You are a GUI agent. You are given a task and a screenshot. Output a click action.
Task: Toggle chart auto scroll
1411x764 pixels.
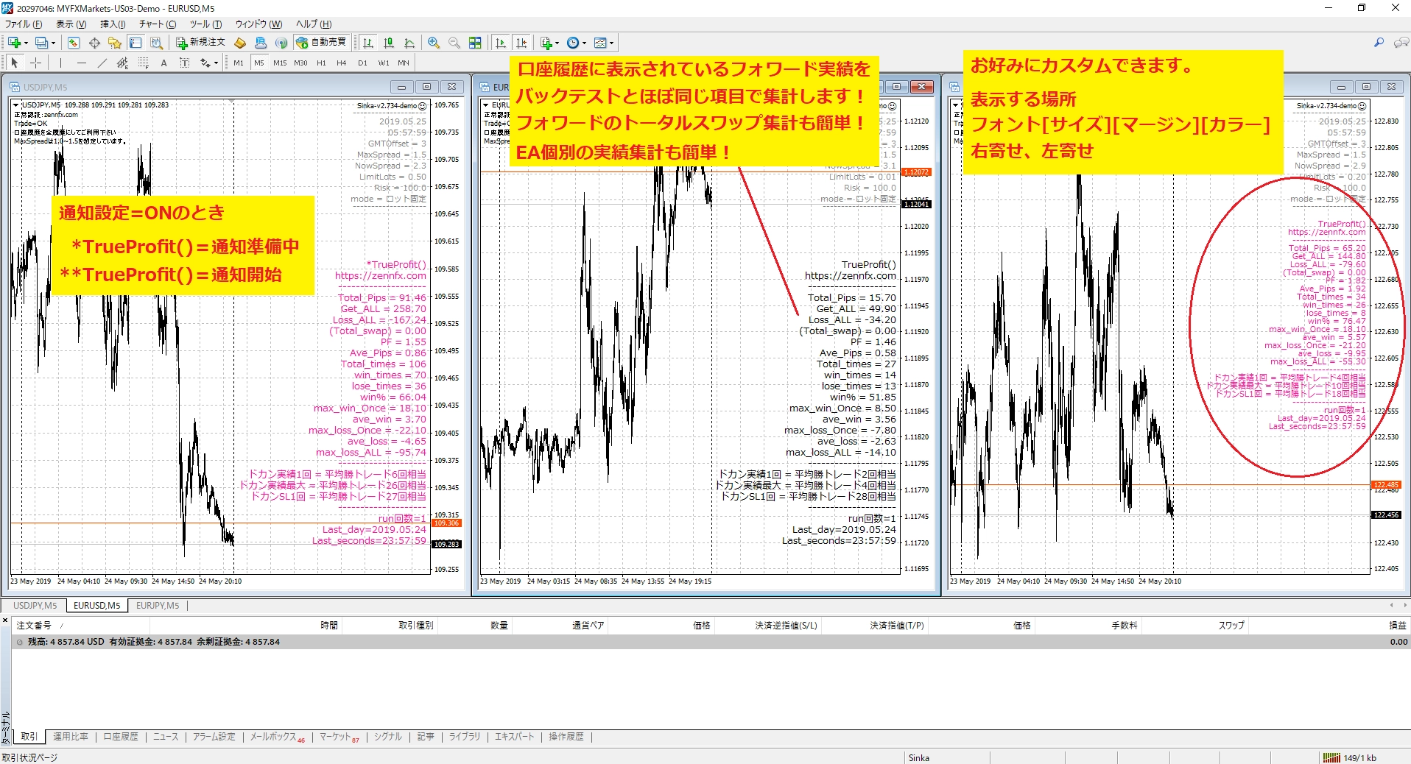(x=501, y=43)
